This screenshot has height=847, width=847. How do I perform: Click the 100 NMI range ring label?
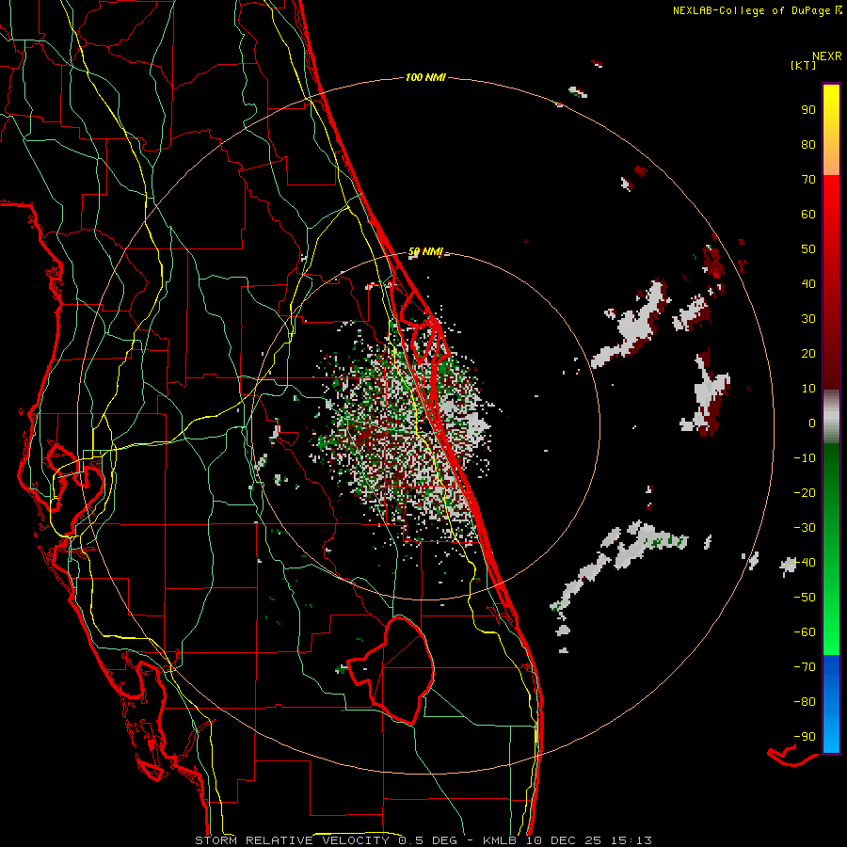[x=425, y=78]
